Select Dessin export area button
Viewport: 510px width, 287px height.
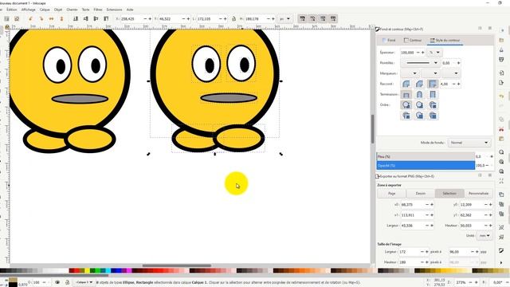point(421,193)
